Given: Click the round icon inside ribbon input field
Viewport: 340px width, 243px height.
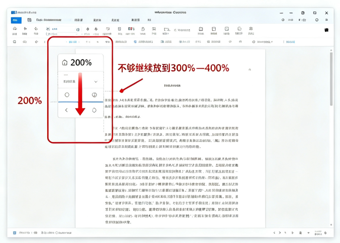Looking at the screenshot, I should [78, 29].
